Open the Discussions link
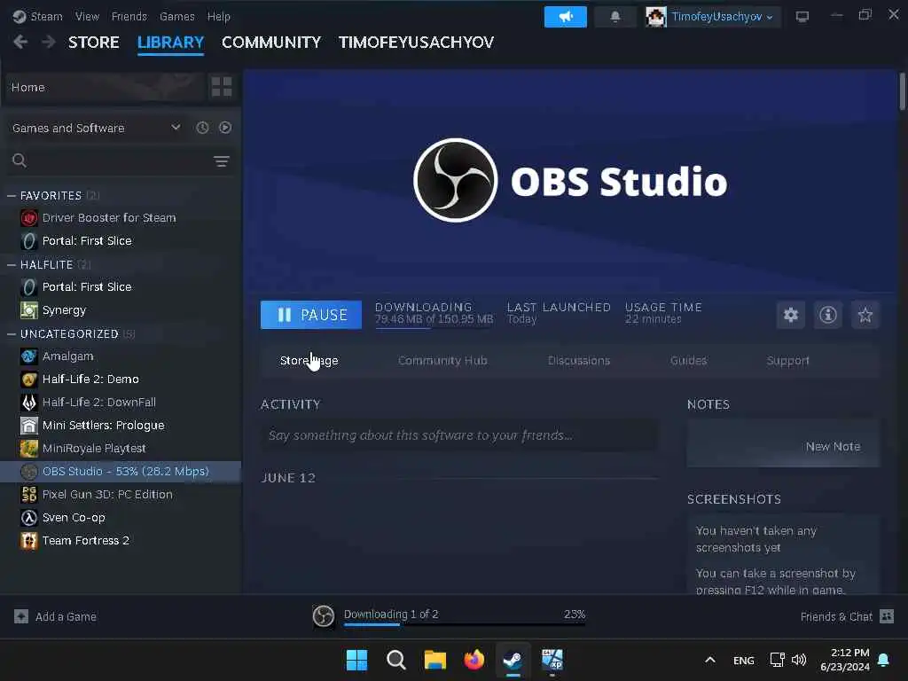 pyautogui.click(x=578, y=361)
